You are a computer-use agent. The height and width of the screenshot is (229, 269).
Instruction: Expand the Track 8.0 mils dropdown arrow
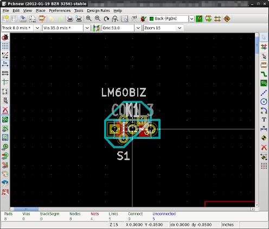coord(37,28)
